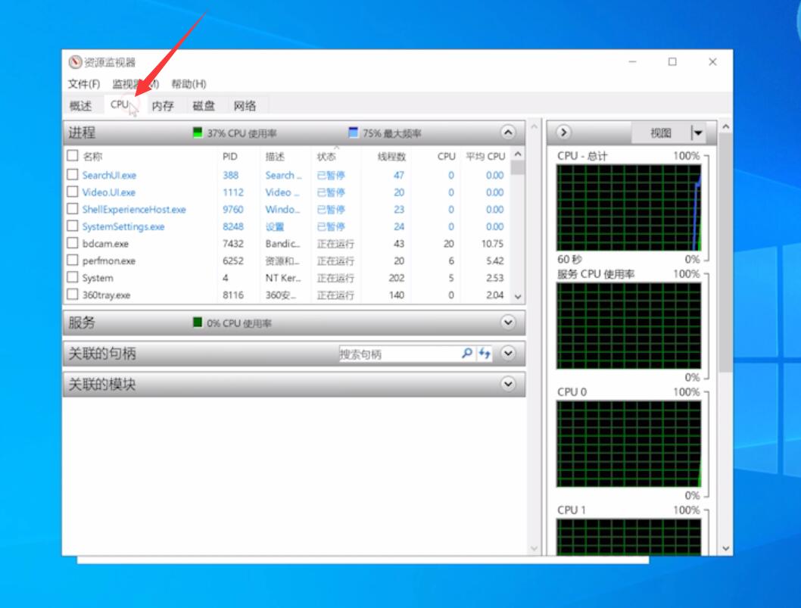Select the perfmon.exe checkbox
801x608 pixels.
click(x=73, y=260)
